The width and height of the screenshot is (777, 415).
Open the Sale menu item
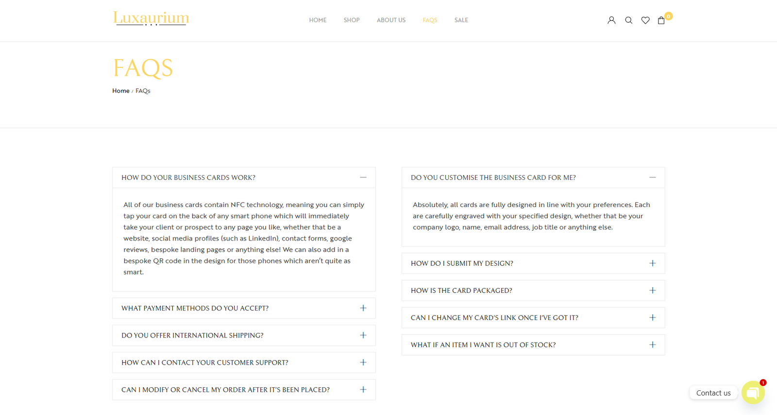coord(461,20)
